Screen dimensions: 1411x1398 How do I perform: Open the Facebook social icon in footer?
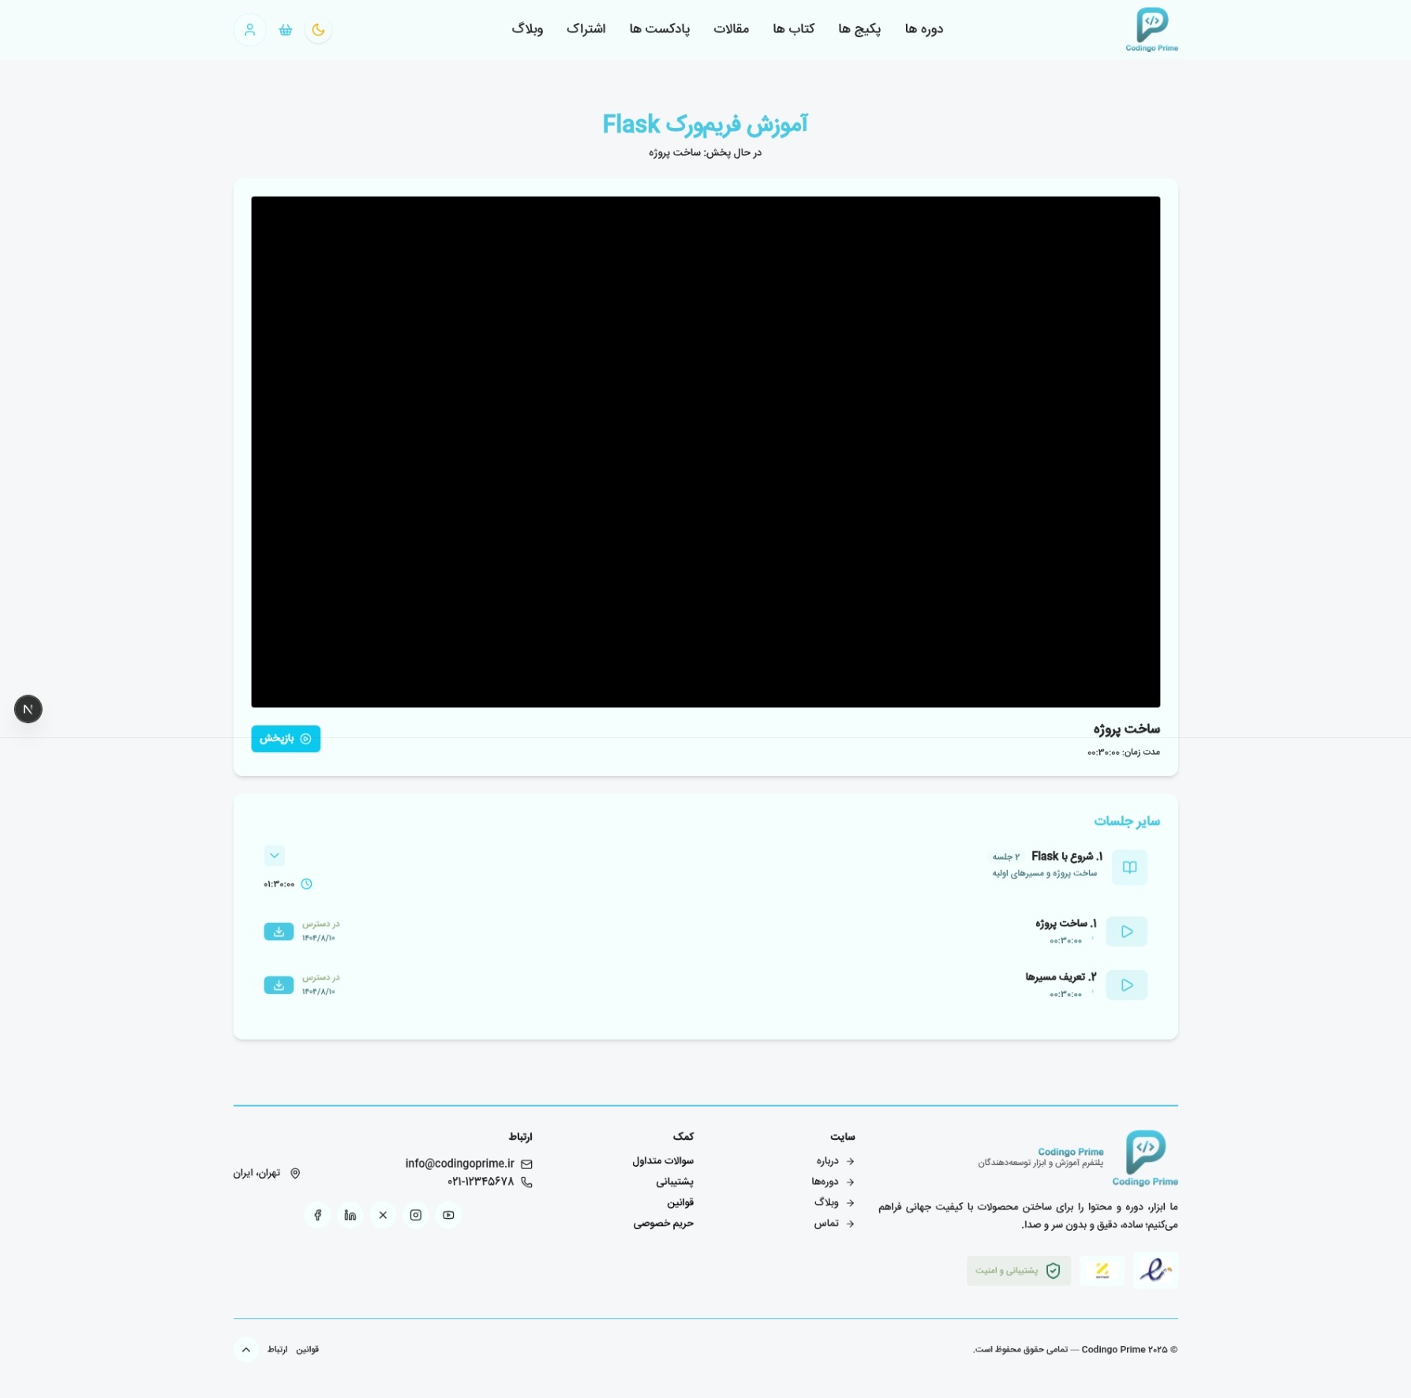point(317,1215)
